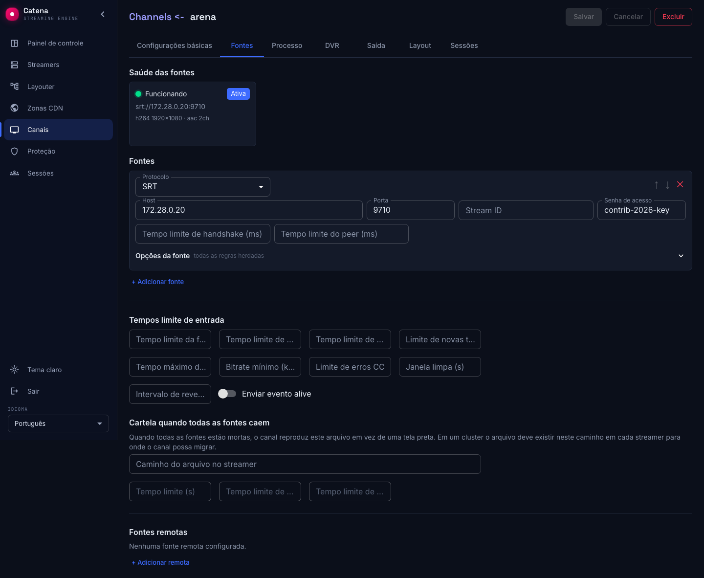Switch to Tema claro
Screen dimensions: 704x578
58,370
